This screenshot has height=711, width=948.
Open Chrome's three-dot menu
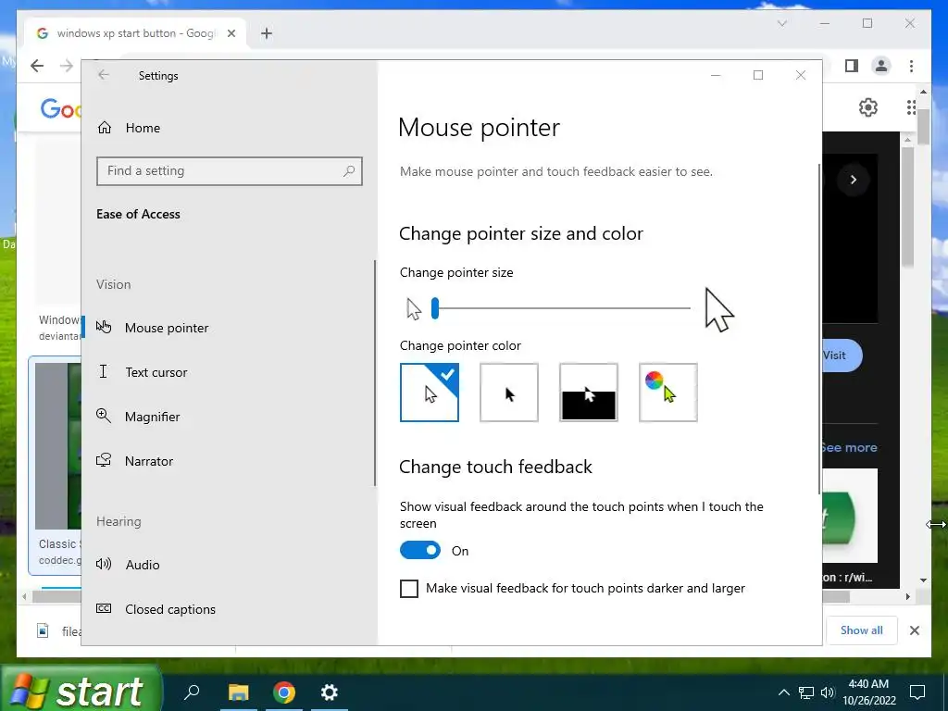(x=911, y=66)
